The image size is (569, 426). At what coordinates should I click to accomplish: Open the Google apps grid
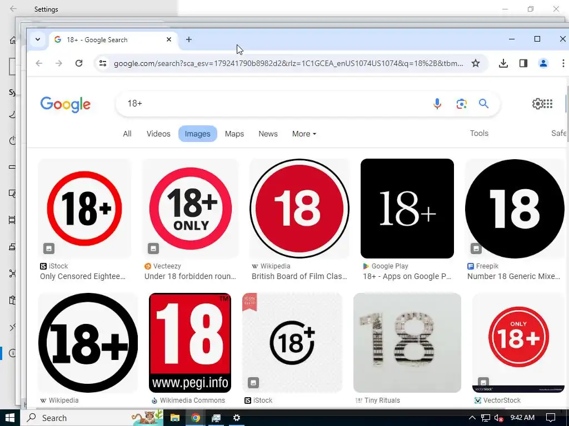click(548, 104)
